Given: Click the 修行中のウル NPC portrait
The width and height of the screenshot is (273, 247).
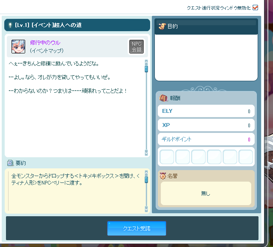Looking at the screenshot, I should (18, 47).
